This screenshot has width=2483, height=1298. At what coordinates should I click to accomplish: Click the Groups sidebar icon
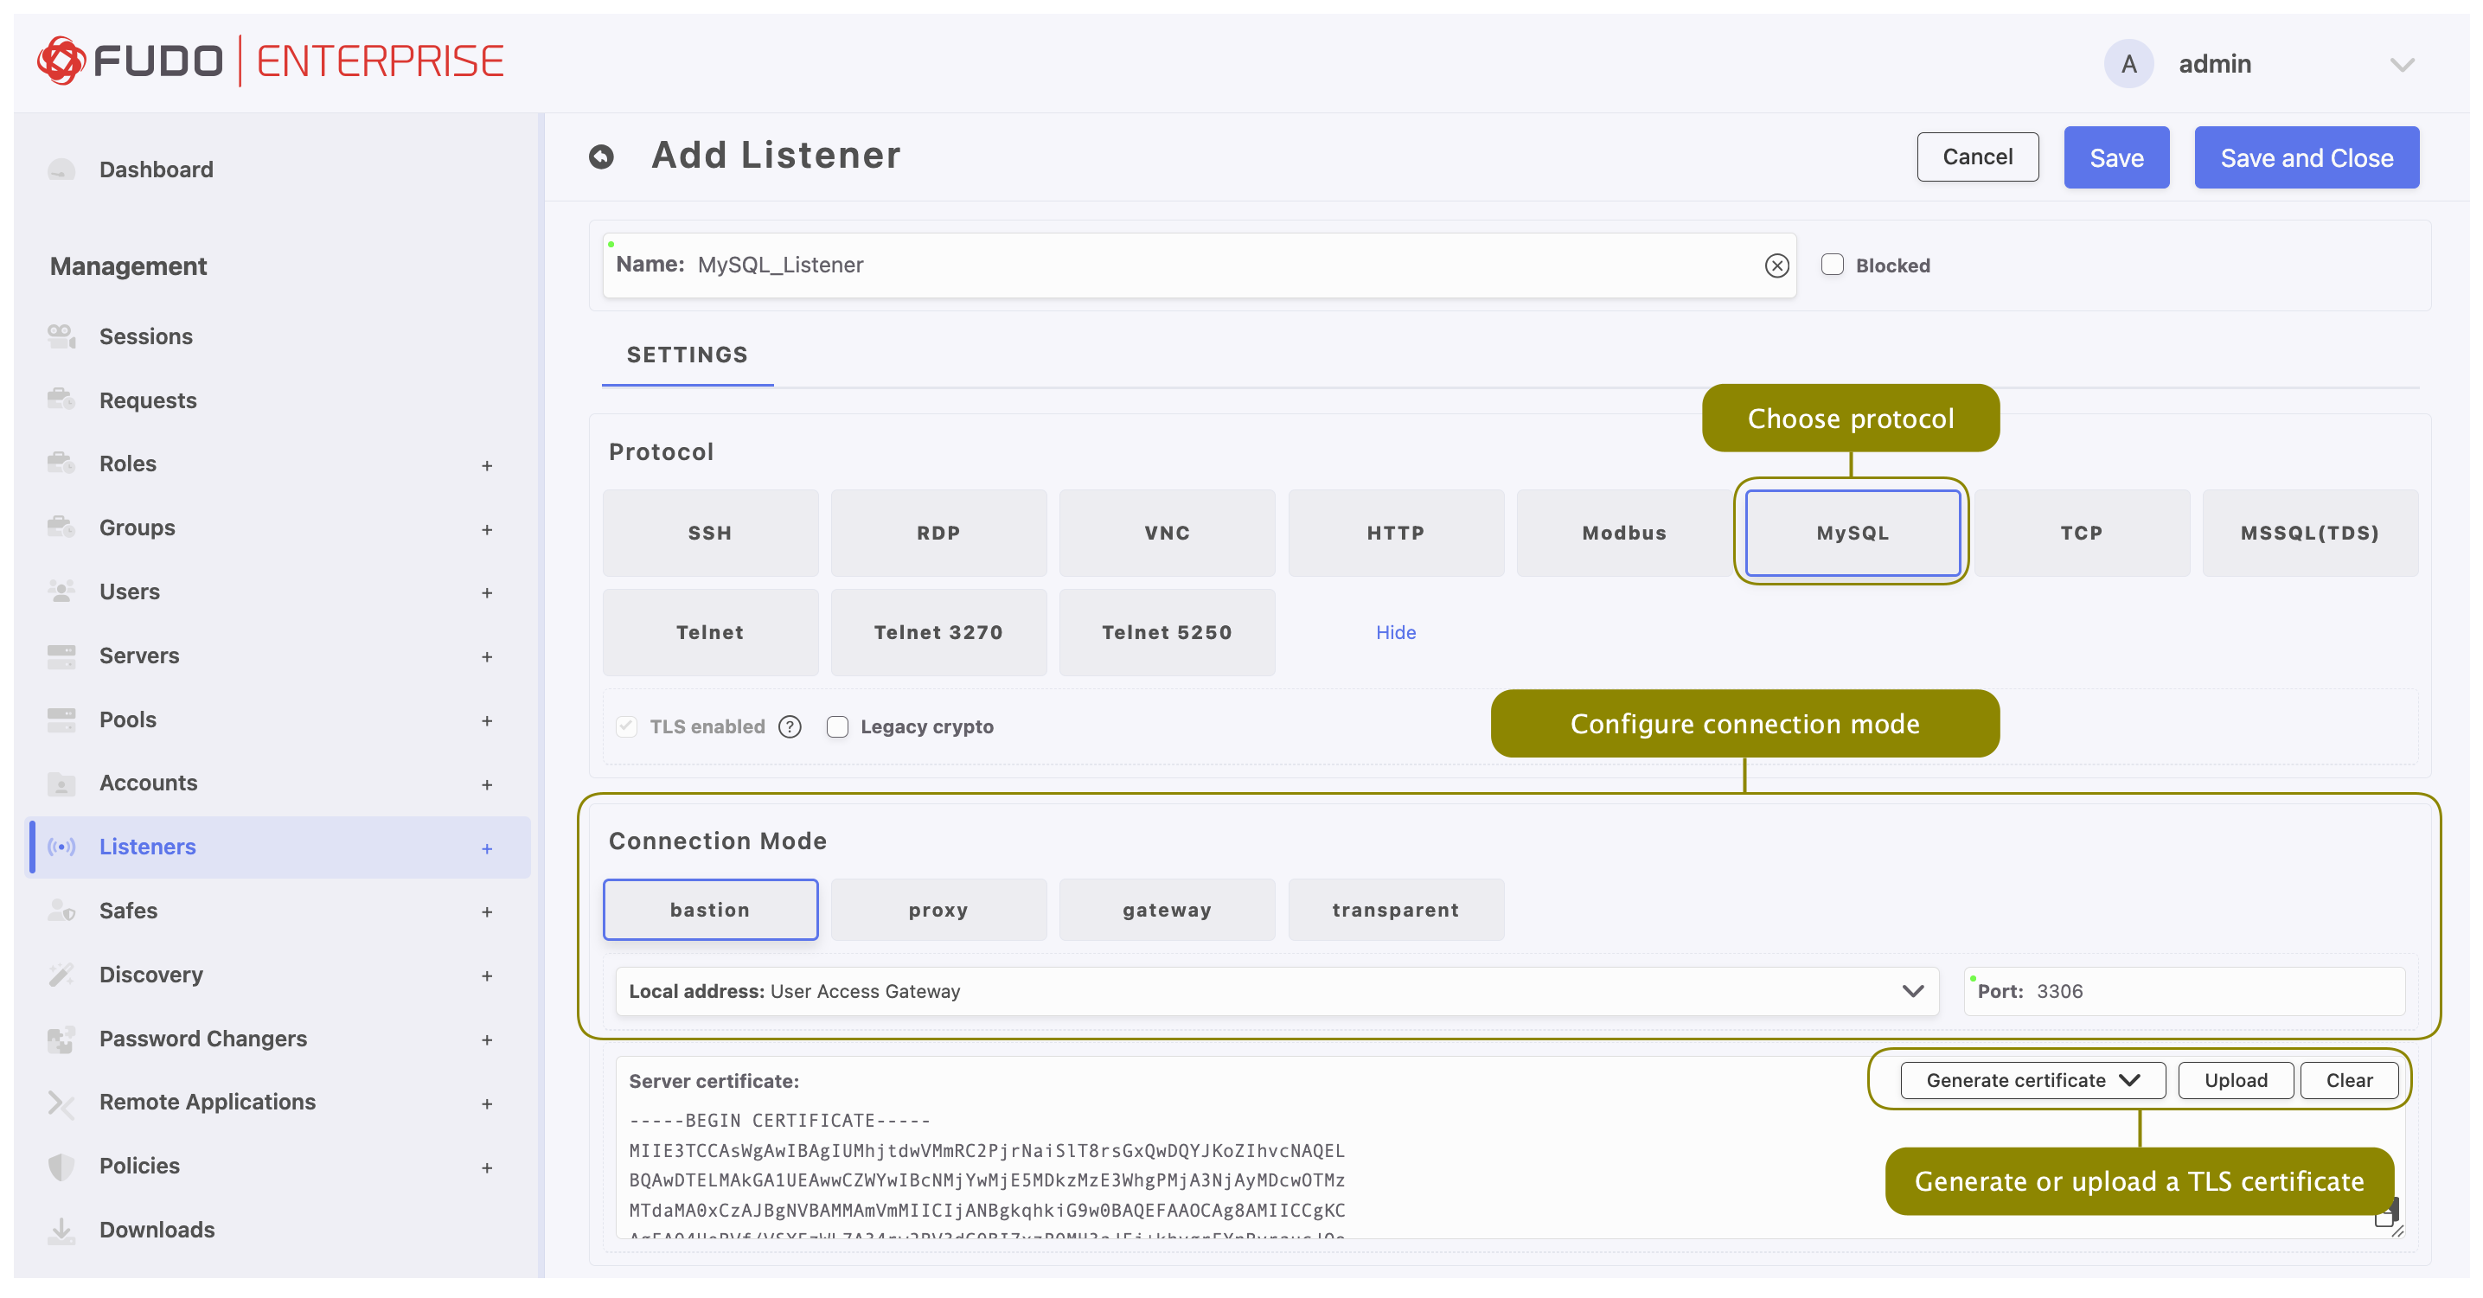pos(61,528)
